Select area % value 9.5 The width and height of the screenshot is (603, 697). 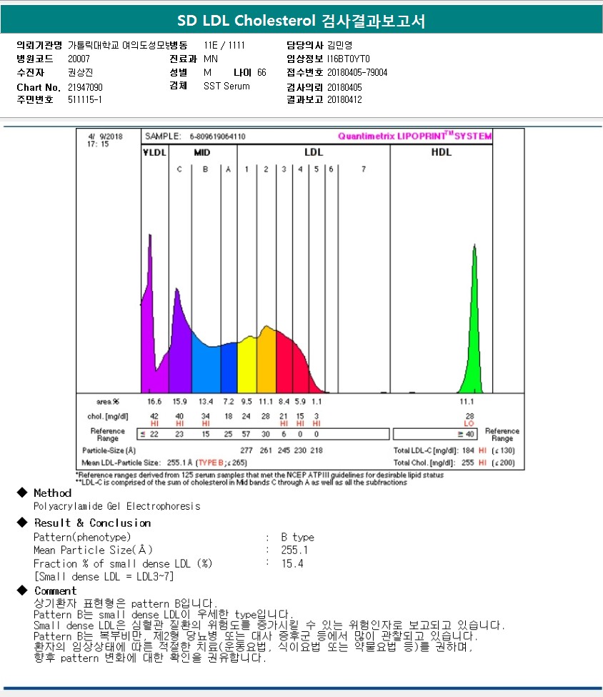[246, 401]
